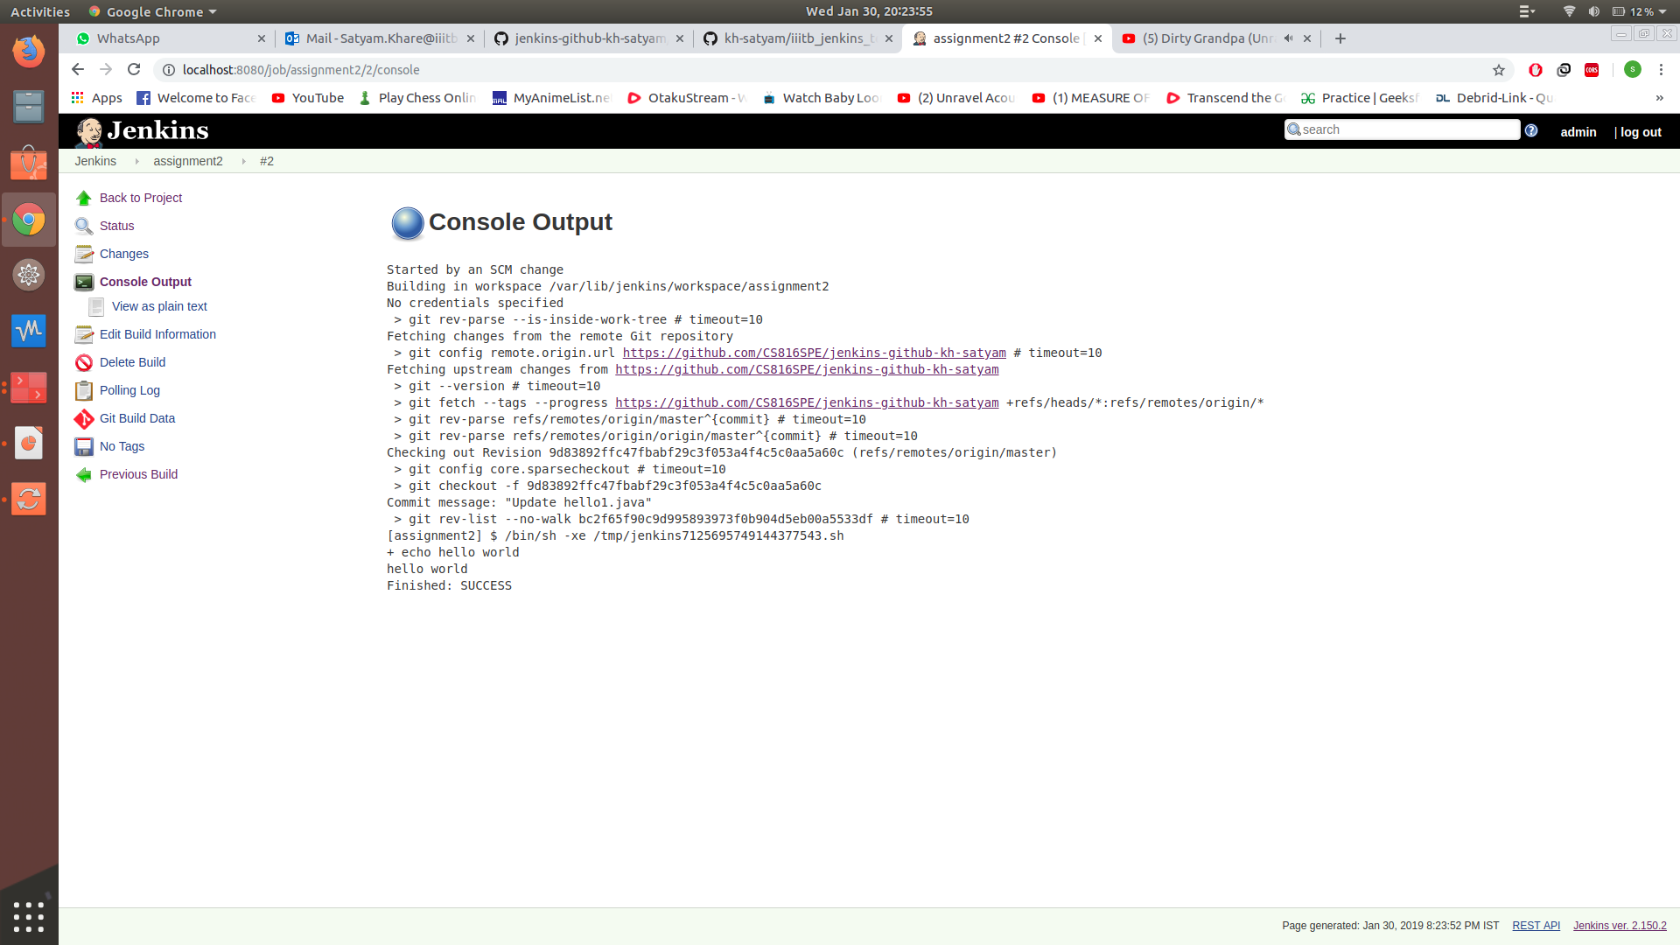Open the Polling Log clipboard icon
The image size is (1680, 945).
84,391
